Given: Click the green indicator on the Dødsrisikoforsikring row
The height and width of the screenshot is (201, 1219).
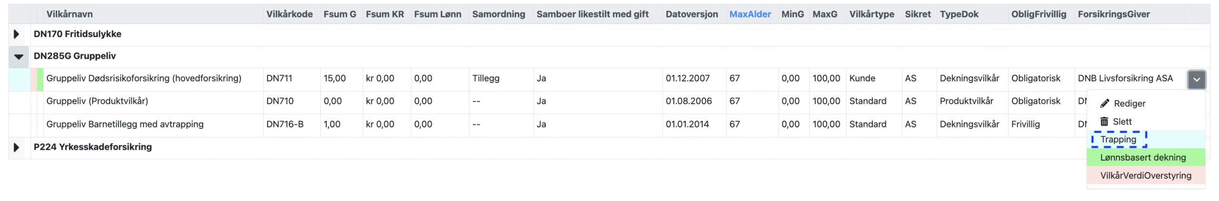Looking at the screenshot, I should tap(40, 79).
